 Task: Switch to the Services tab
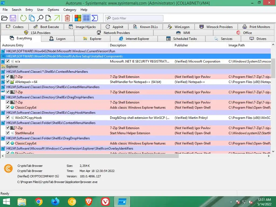pos(223,39)
